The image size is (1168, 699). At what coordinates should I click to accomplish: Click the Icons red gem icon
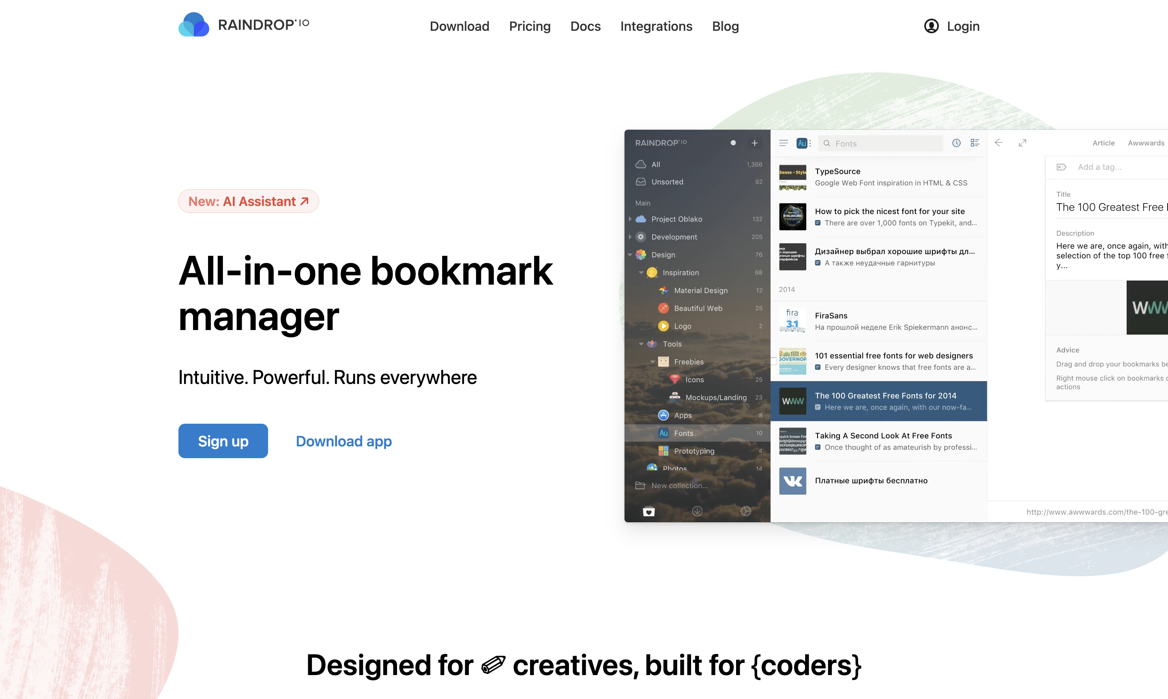[675, 380]
